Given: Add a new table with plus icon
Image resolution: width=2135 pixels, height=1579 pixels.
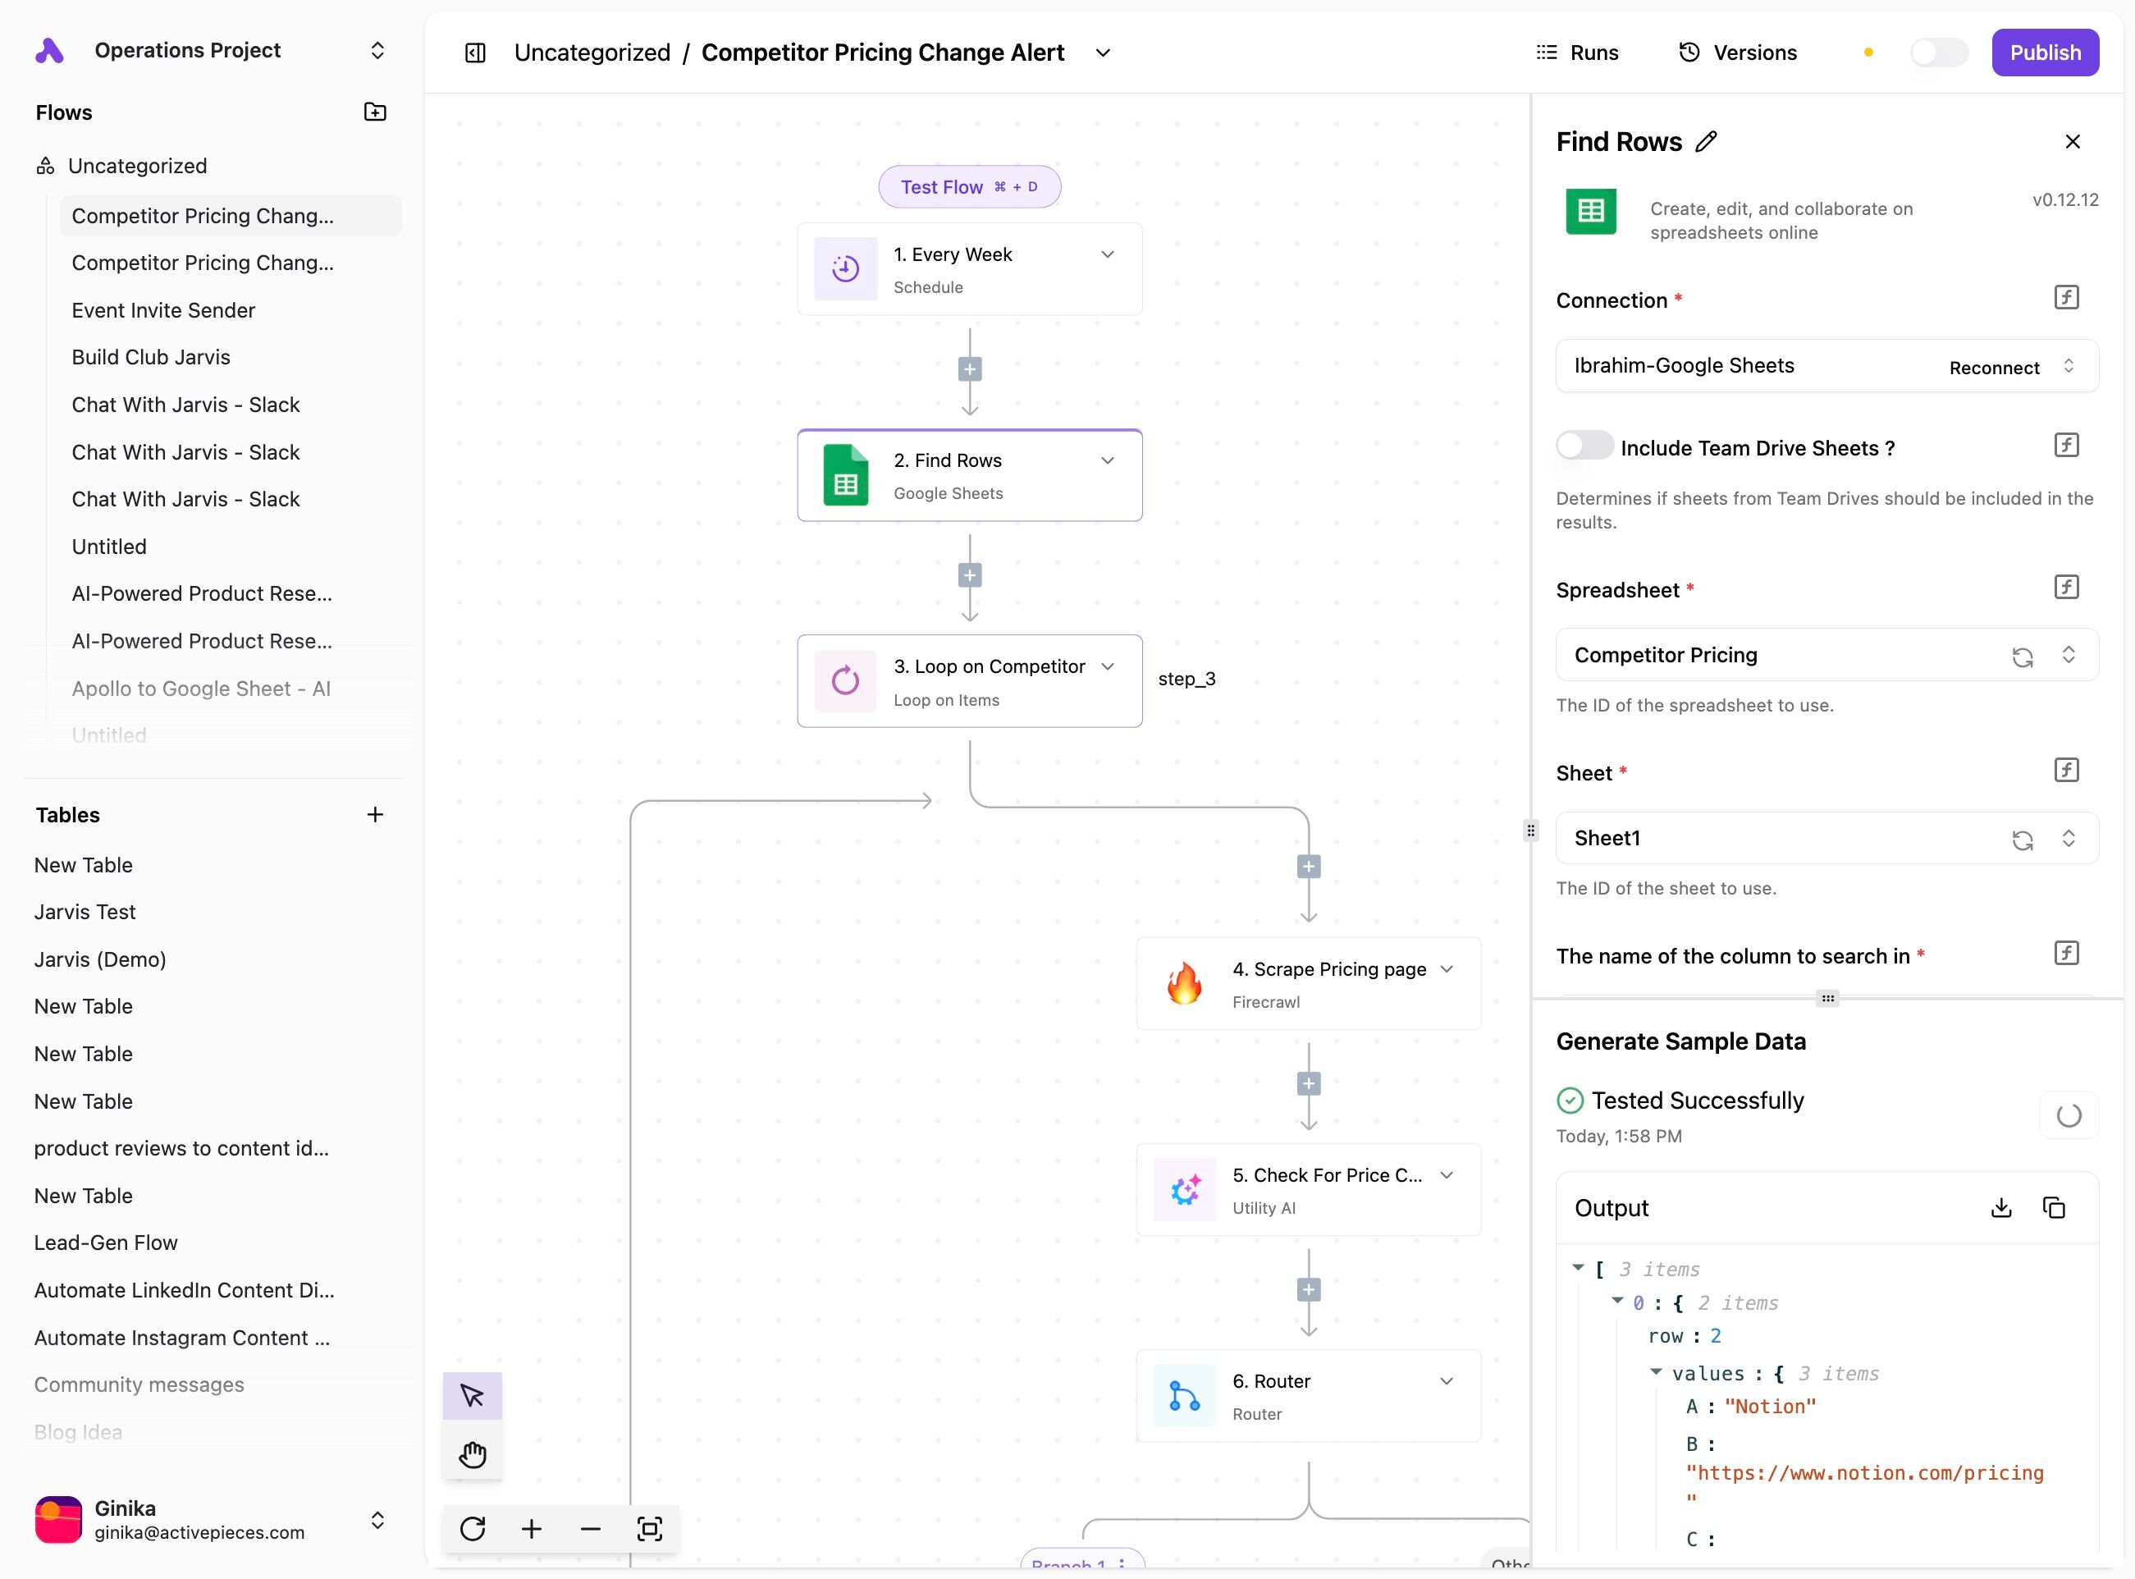Looking at the screenshot, I should 375,814.
